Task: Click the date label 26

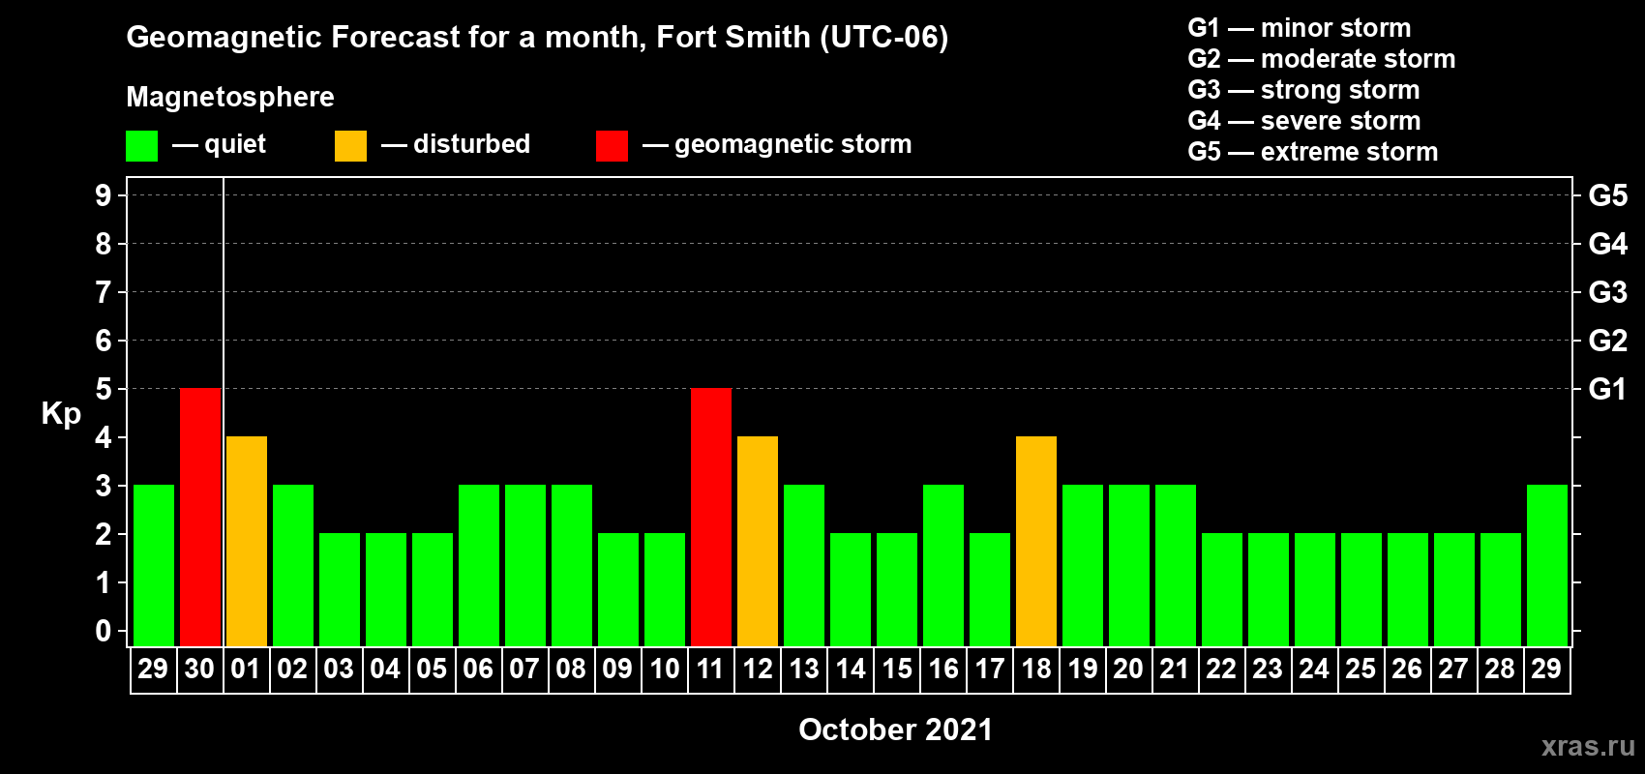Action: (x=1407, y=670)
